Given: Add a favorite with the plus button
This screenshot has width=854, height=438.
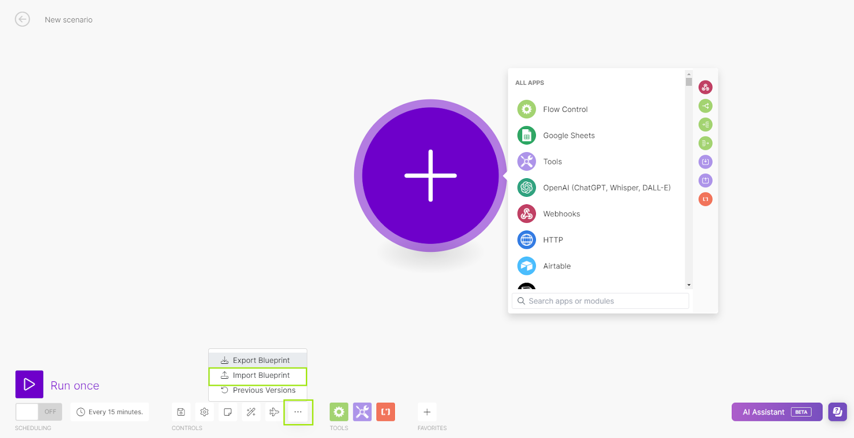Looking at the screenshot, I should pos(427,412).
